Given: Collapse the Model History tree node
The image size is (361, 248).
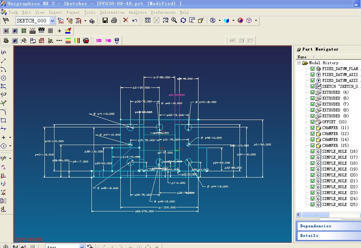Looking at the screenshot, I should (x=299, y=63).
